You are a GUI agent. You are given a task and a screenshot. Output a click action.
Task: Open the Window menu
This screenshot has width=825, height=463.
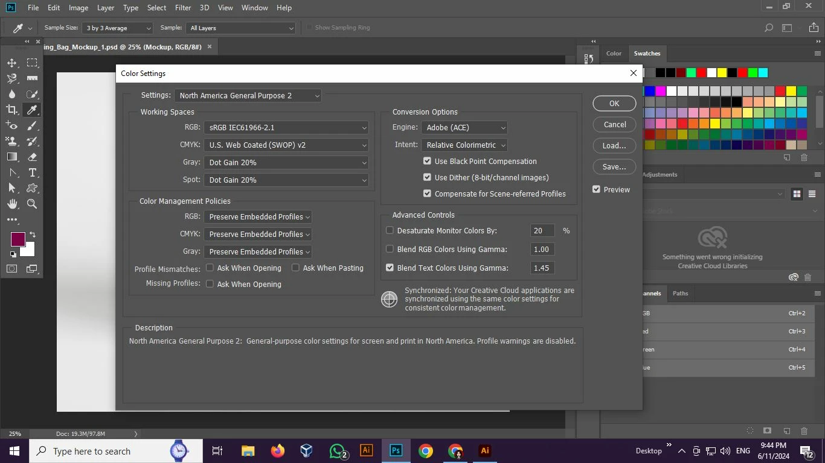[x=255, y=8]
